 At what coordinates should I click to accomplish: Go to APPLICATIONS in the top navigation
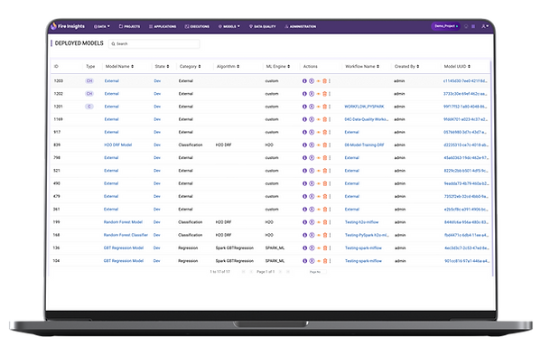(x=163, y=26)
